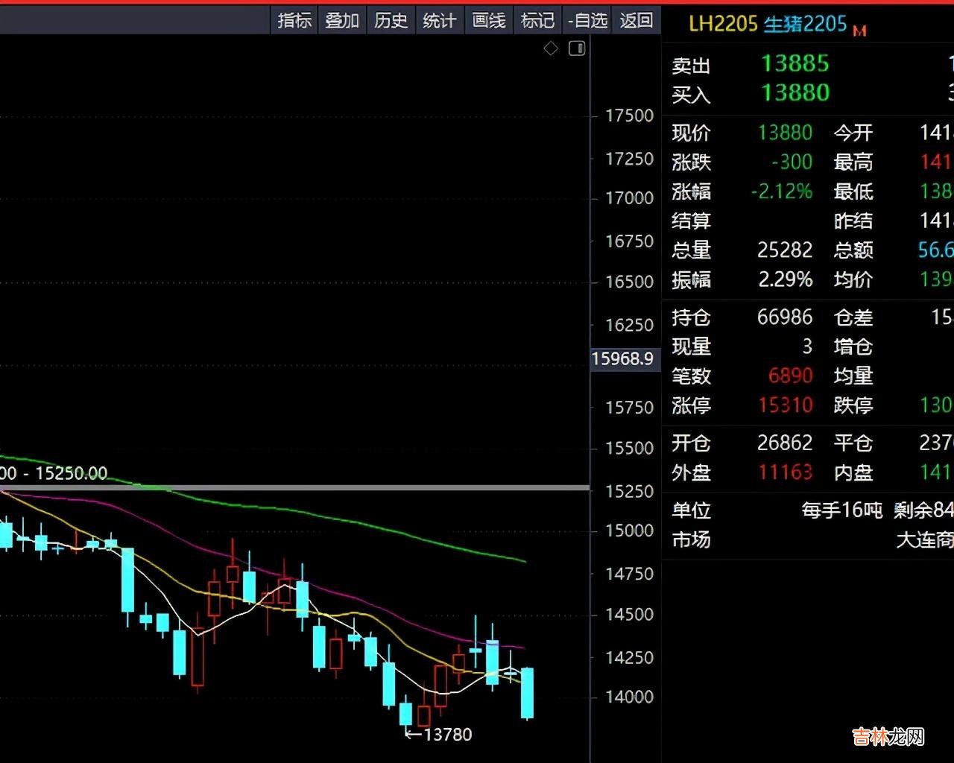The height and width of the screenshot is (763, 954).
Task: Click the 每手16吨 unit text
Action: (841, 510)
